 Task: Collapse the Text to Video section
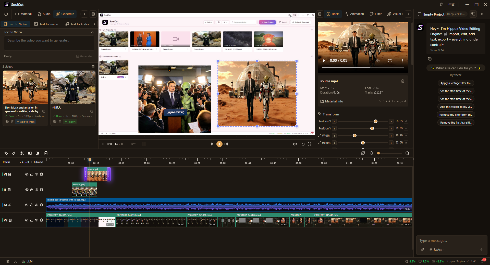92,32
